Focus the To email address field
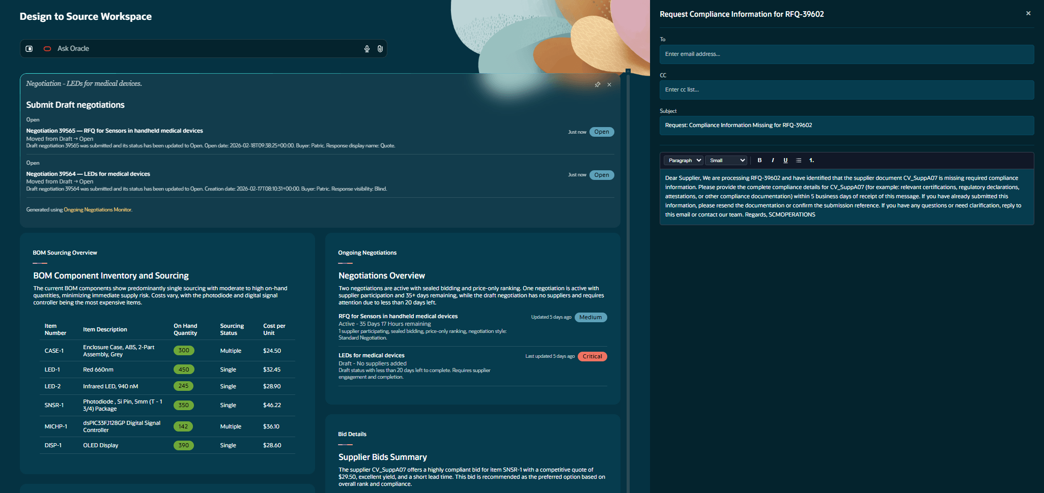The width and height of the screenshot is (1044, 493). [847, 54]
